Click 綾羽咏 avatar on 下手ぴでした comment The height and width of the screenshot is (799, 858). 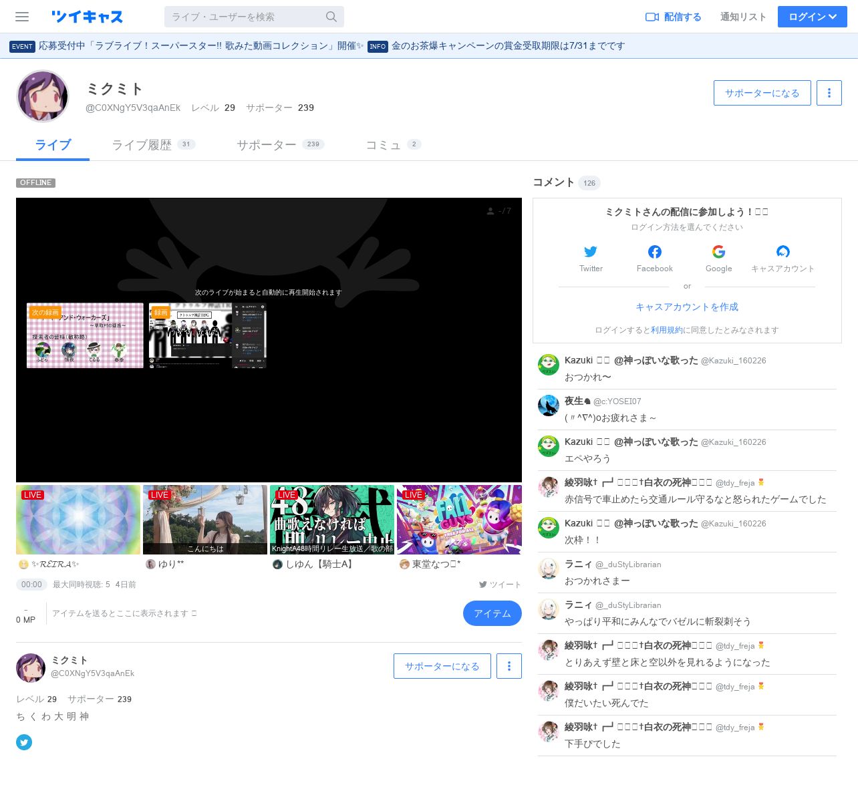pos(549,732)
